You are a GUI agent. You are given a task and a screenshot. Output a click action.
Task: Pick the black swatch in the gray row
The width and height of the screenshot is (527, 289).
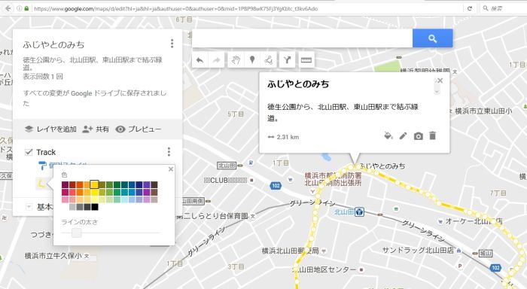pos(95,207)
